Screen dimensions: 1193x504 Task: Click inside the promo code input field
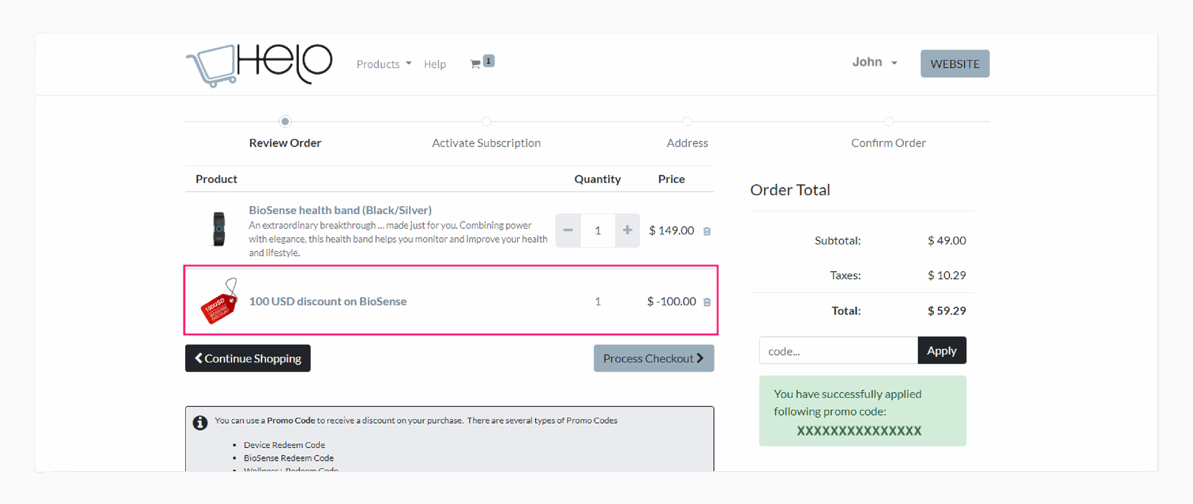(x=838, y=350)
